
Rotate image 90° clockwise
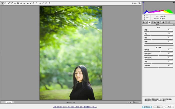46,3
